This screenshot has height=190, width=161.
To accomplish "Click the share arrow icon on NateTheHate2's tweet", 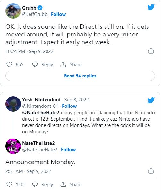I will [x=63, y=184].
